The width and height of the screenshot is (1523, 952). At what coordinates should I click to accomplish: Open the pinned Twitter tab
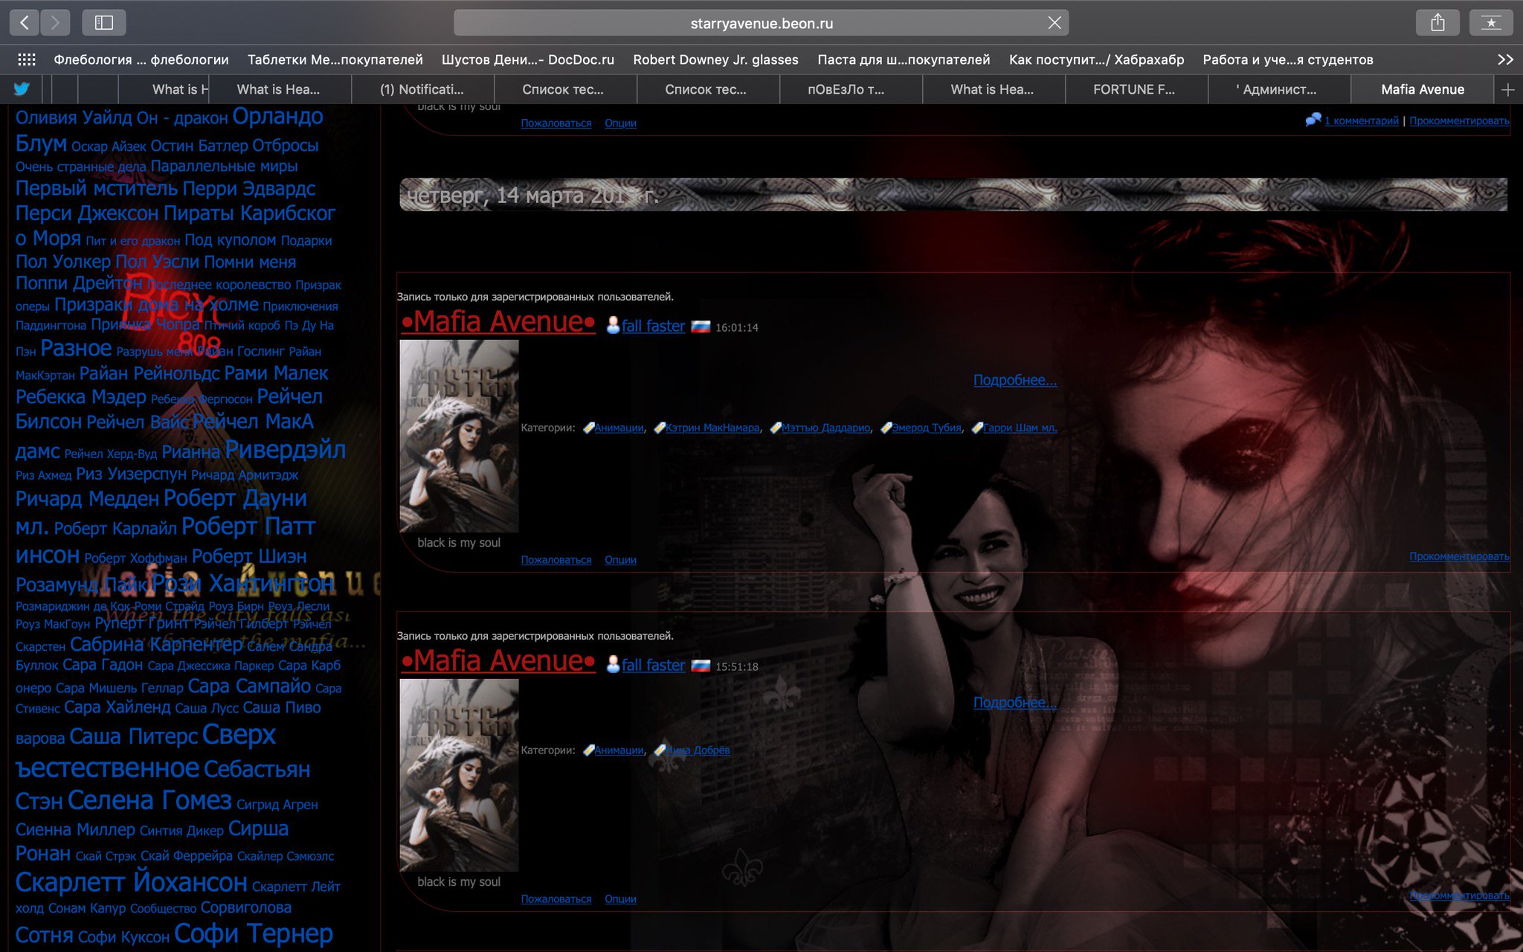[x=22, y=89]
